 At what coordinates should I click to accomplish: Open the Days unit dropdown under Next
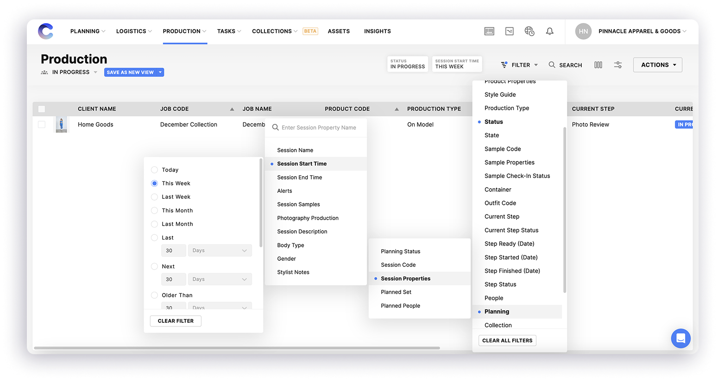(220, 279)
